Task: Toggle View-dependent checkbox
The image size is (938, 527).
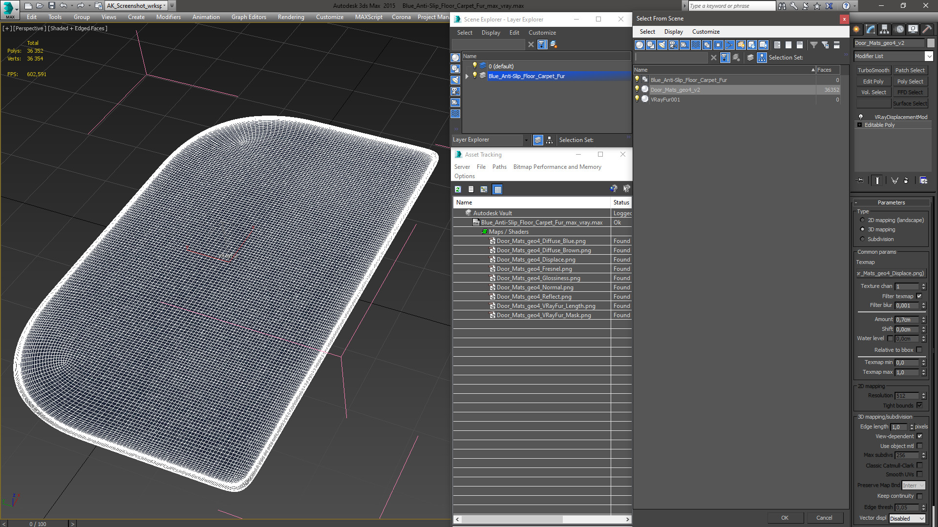Action: coord(919,436)
